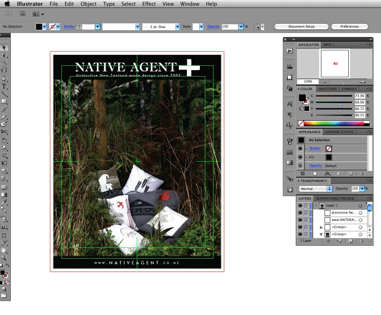Collapse Layer 1 disclosure triangle

point(316,206)
